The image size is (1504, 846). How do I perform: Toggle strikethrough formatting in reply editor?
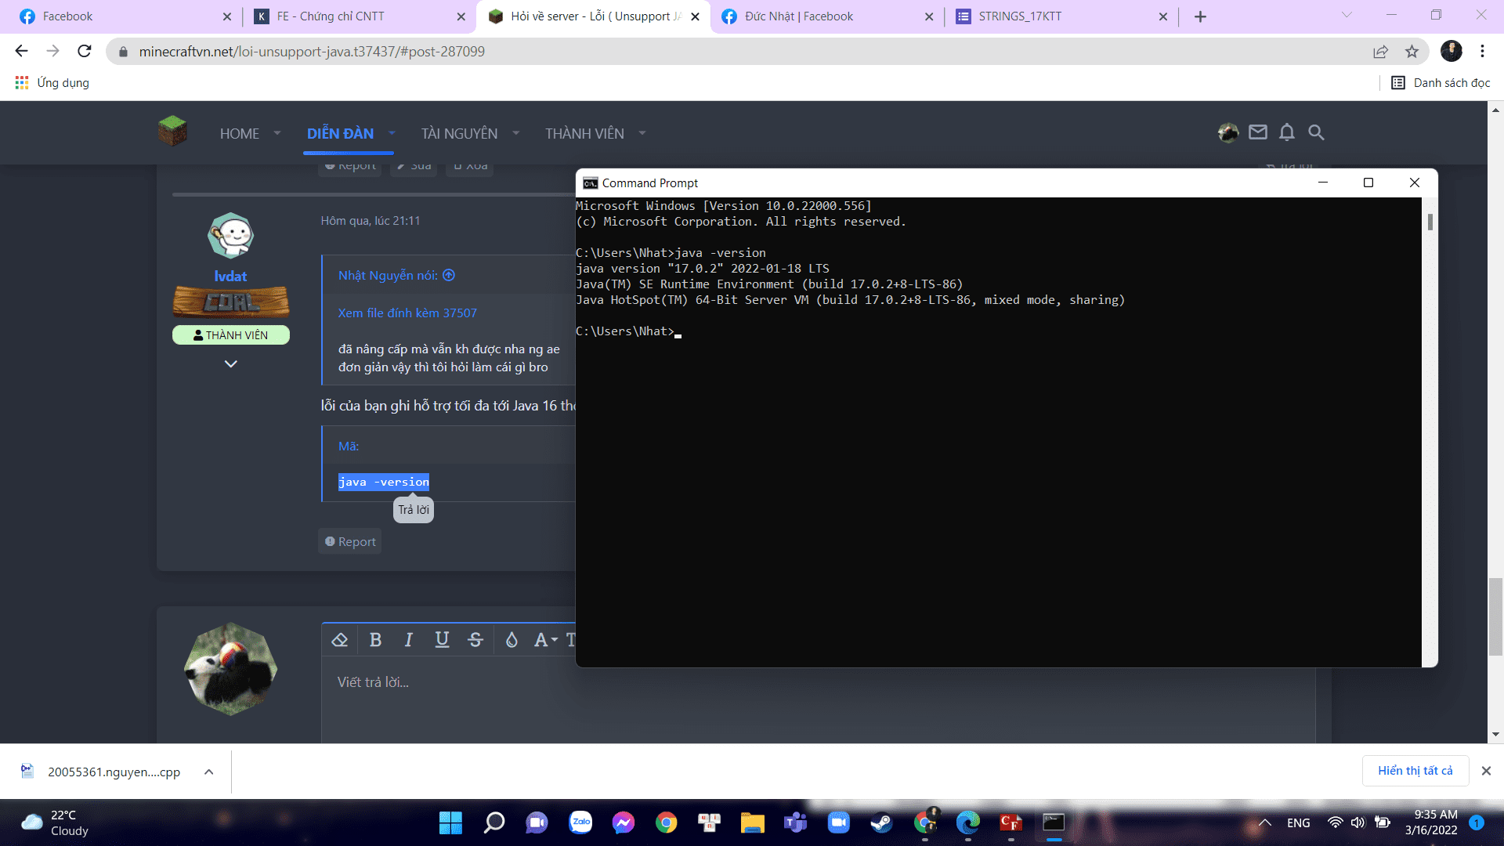[475, 640]
